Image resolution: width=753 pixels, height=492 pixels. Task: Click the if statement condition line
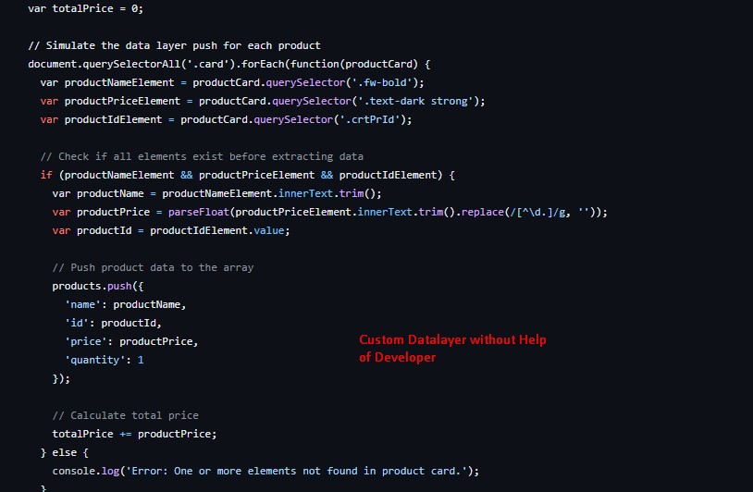pos(248,175)
